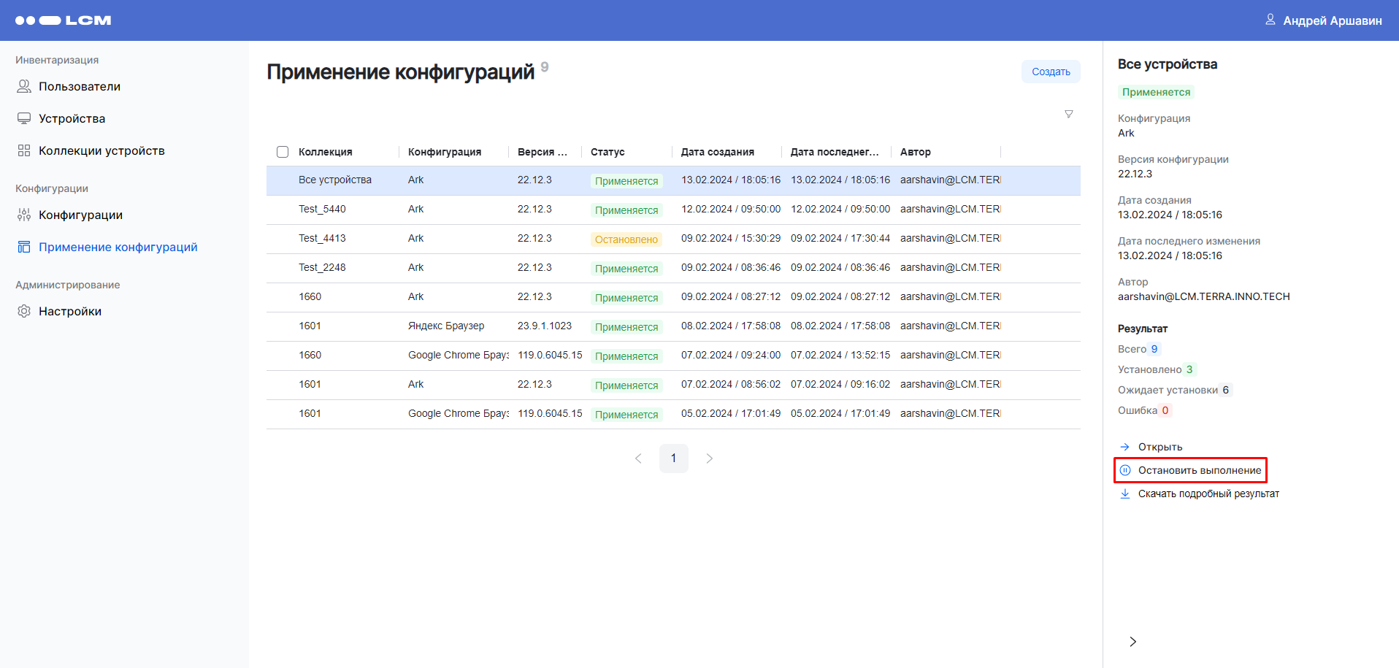
Task: Go to the previous page with the left arrow
Action: (638, 458)
